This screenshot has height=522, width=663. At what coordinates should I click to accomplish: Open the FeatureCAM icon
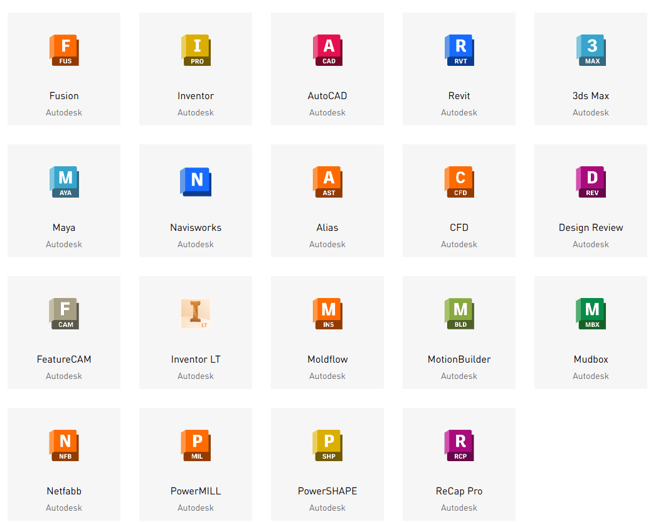[x=64, y=314]
